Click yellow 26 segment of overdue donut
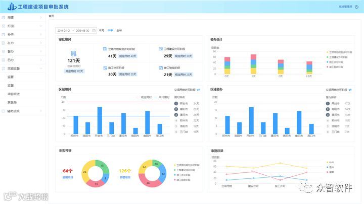 [85, 172]
